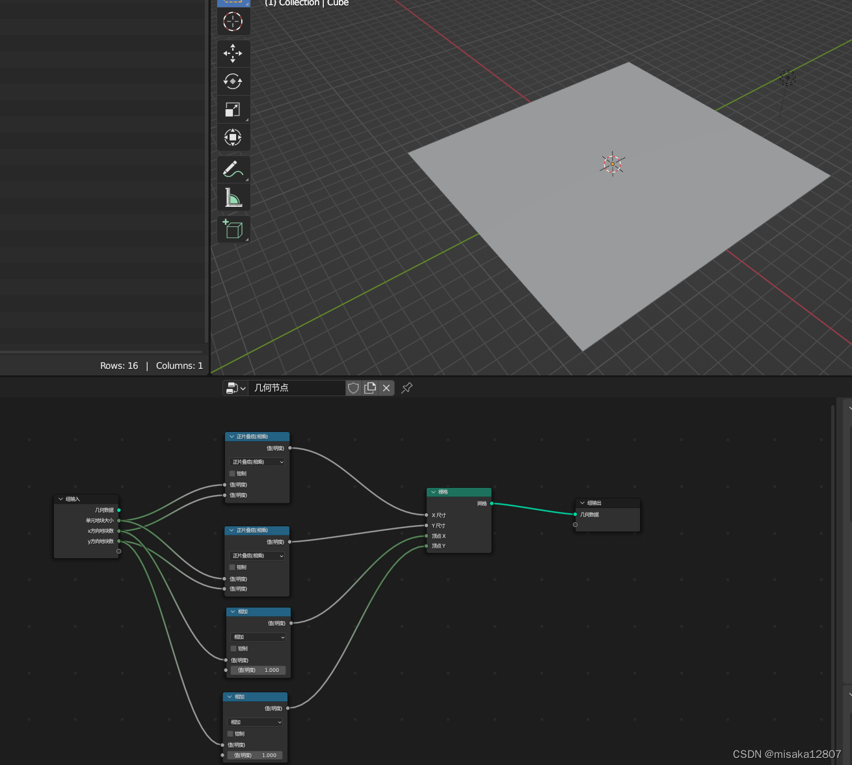Click the Columns: 1 spreadsheet status text
Screen dimensions: 852x765
click(180, 366)
